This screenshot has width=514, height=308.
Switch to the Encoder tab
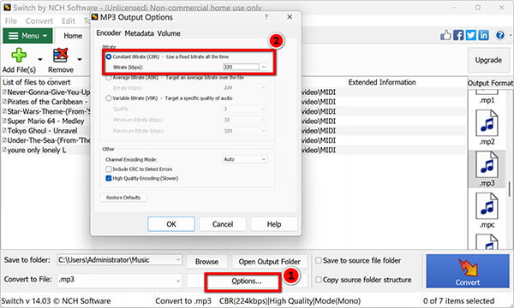[x=109, y=33]
